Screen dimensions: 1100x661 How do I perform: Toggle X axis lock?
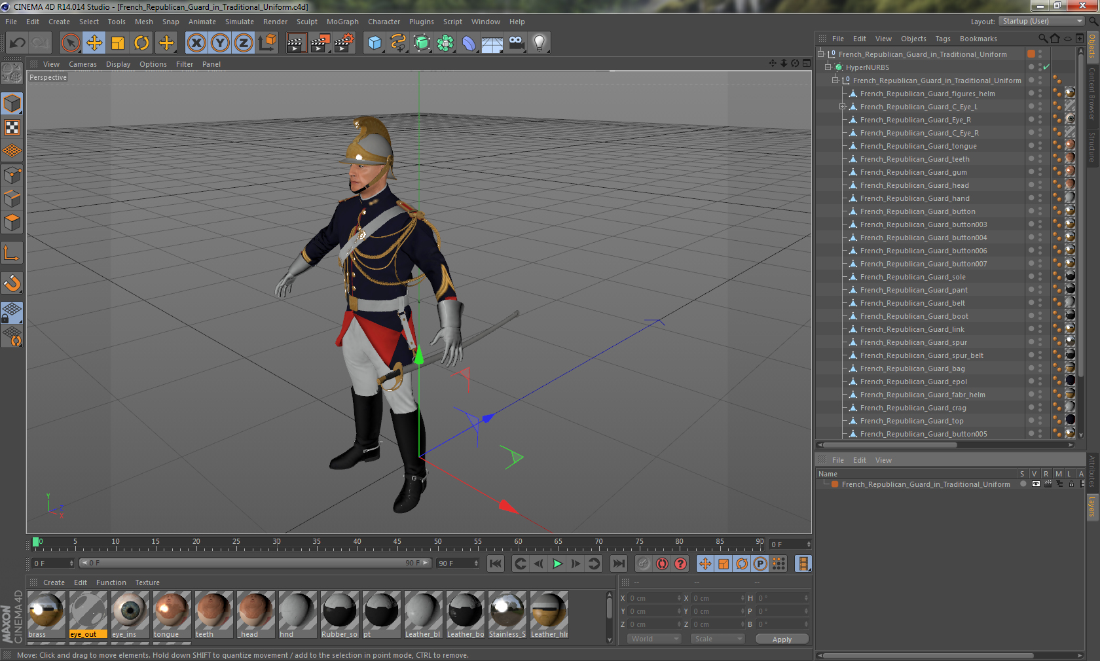(196, 43)
